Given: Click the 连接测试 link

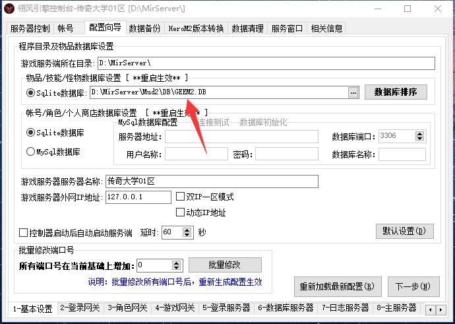Looking at the screenshot, I should (x=213, y=122).
